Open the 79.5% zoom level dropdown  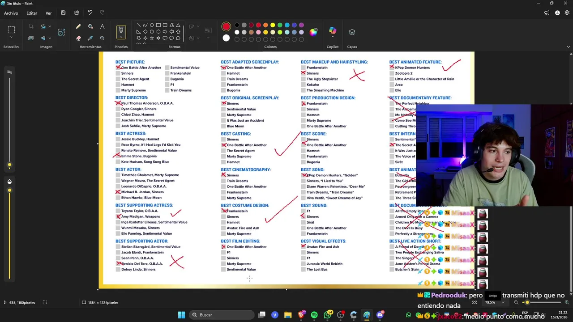coord(503,302)
